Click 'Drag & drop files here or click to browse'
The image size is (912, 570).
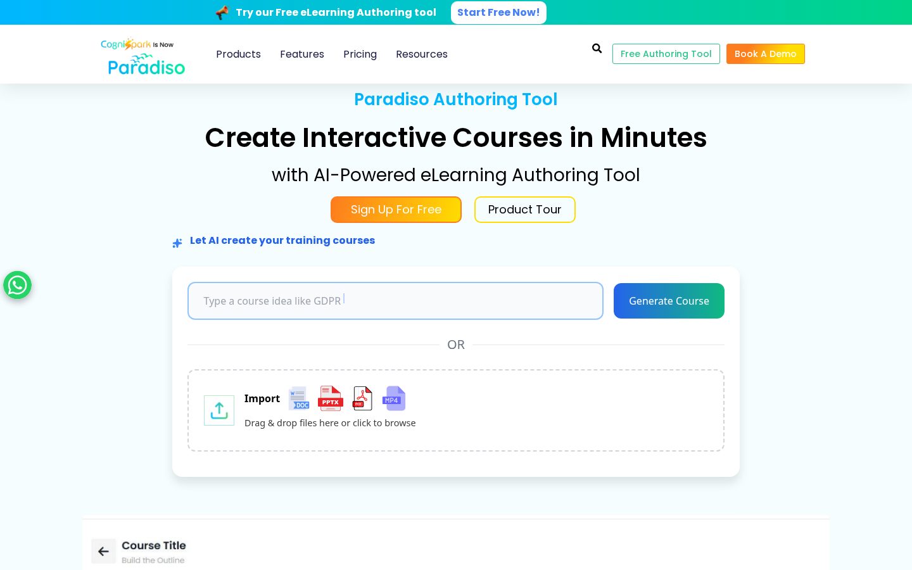coord(330,423)
